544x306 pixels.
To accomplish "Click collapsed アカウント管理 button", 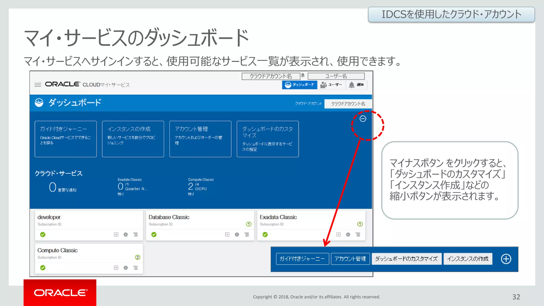I will tap(350, 259).
